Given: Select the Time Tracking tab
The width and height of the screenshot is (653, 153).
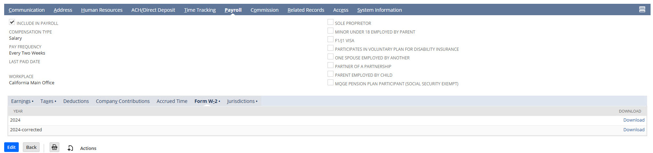Looking at the screenshot, I should 200,10.
